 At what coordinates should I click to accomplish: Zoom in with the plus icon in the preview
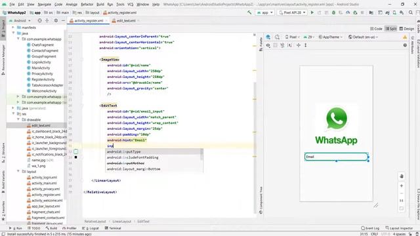coord(402,186)
